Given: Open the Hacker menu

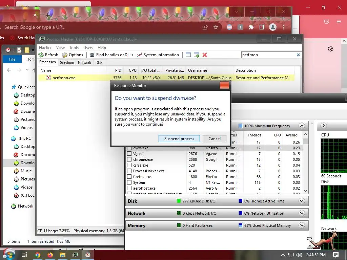Looking at the screenshot, I should [45, 48].
